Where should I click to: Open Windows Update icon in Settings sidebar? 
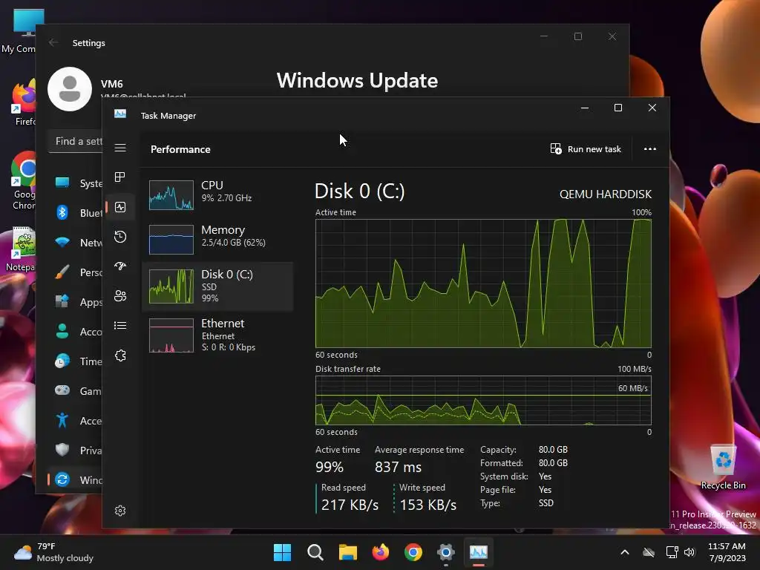(x=62, y=479)
